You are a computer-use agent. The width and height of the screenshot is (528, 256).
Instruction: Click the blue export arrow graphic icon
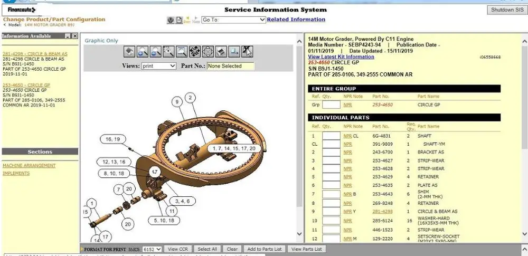point(234,52)
